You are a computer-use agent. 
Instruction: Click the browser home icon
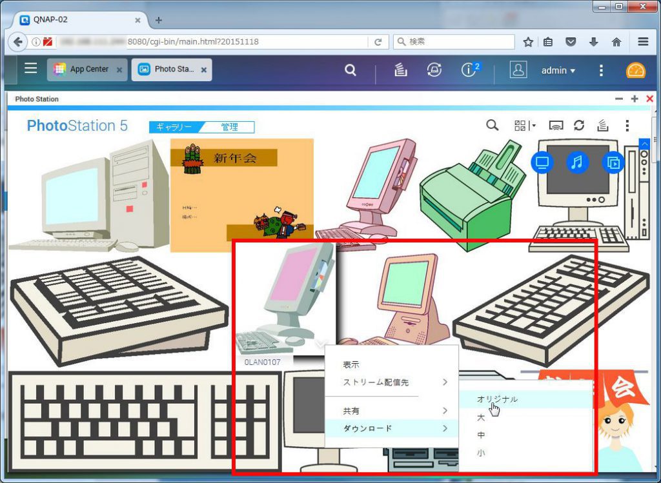coord(616,42)
